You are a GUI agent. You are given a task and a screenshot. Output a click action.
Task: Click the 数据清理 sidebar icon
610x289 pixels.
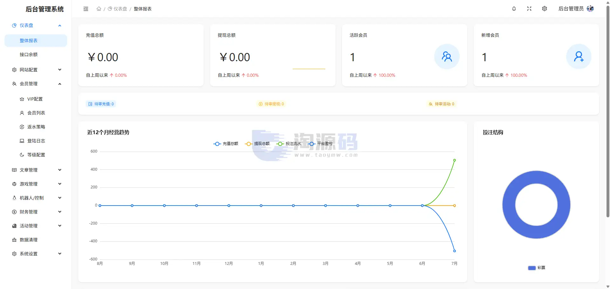(14, 240)
